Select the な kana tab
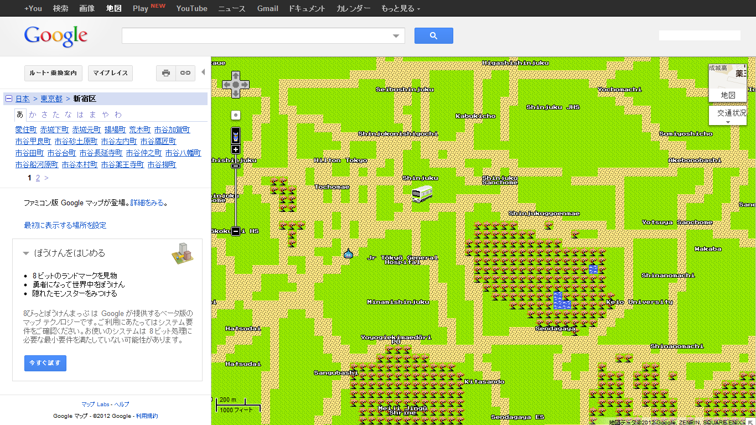756x425 pixels. 69,115
